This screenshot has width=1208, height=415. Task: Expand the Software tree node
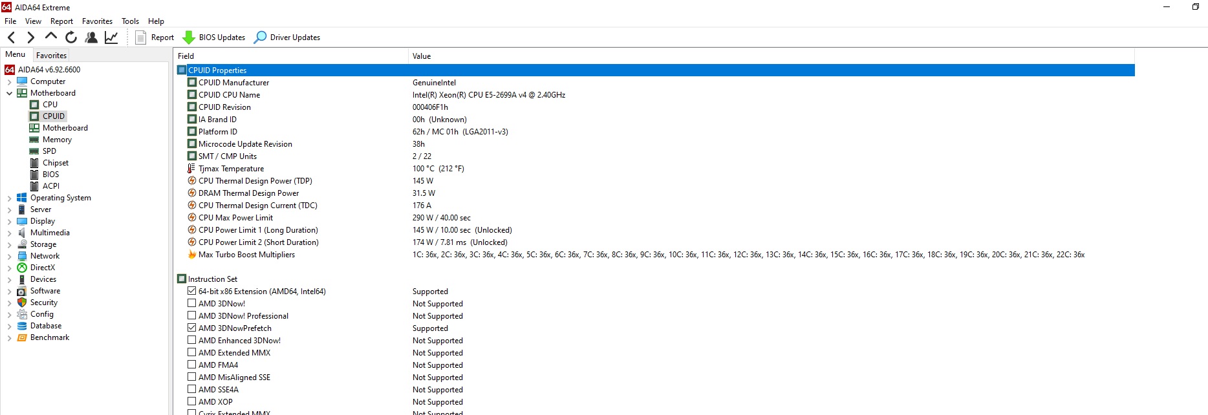pos(9,292)
